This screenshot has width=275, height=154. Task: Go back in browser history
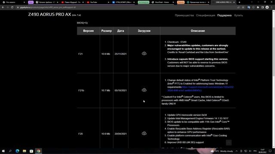pyautogui.click(x=3, y=7)
